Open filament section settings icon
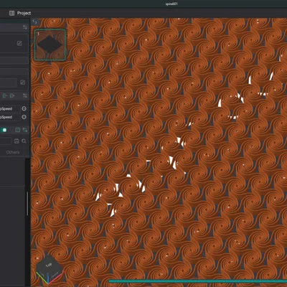Screen dimensions: 287x287 click(x=25, y=95)
